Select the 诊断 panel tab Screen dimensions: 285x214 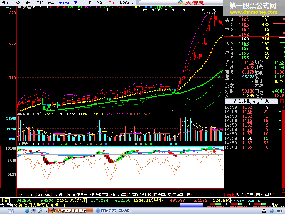[268, 195]
